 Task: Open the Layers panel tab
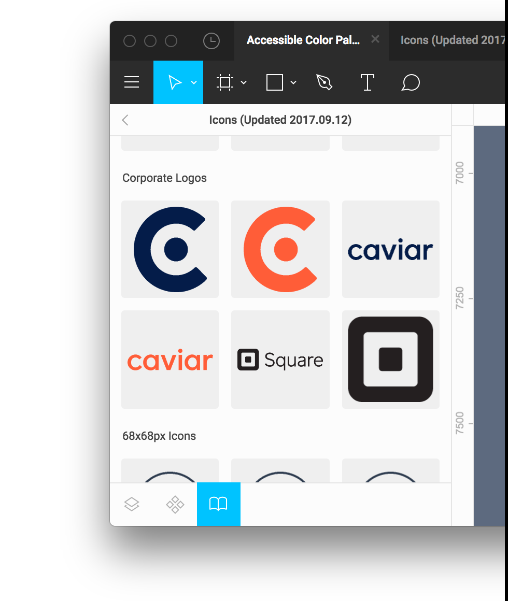[x=132, y=504]
